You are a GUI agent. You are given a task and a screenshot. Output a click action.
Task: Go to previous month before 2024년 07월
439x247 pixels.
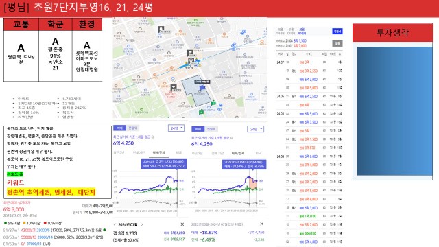(115, 224)
